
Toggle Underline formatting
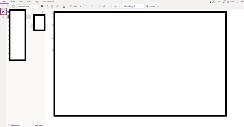click(x=52, y=6)
